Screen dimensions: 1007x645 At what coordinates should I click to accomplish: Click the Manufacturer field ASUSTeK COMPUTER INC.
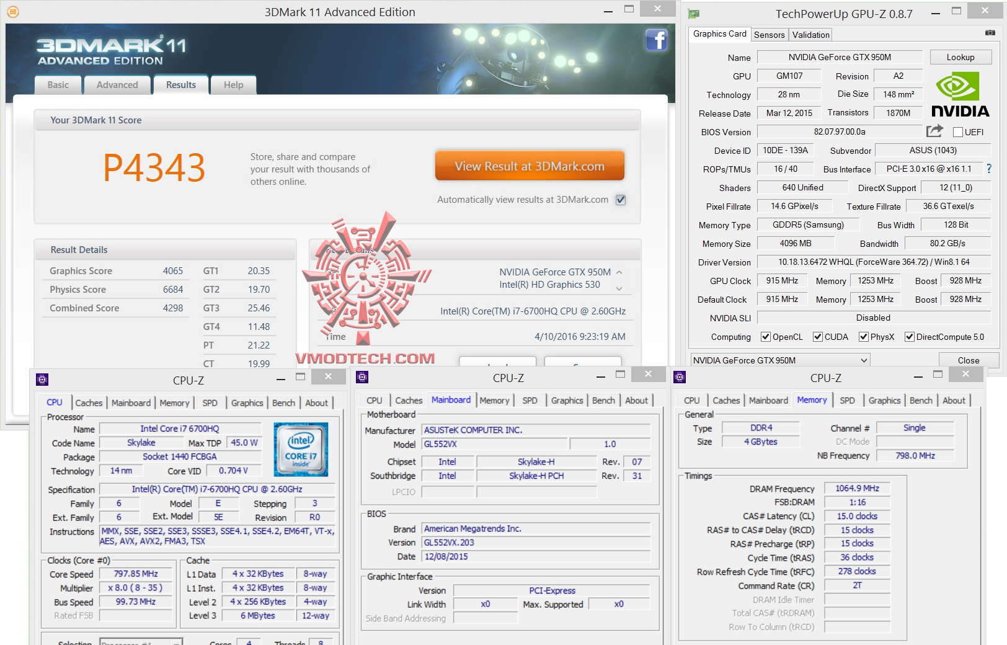(536, 430)
